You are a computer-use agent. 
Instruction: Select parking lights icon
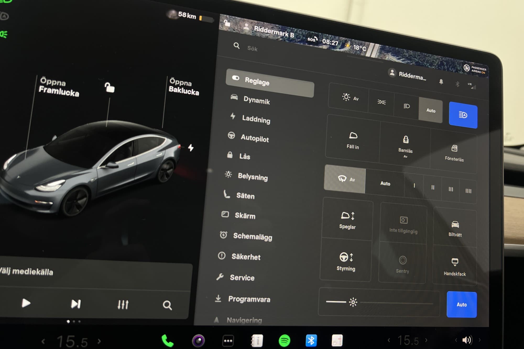tap(381, 102)
